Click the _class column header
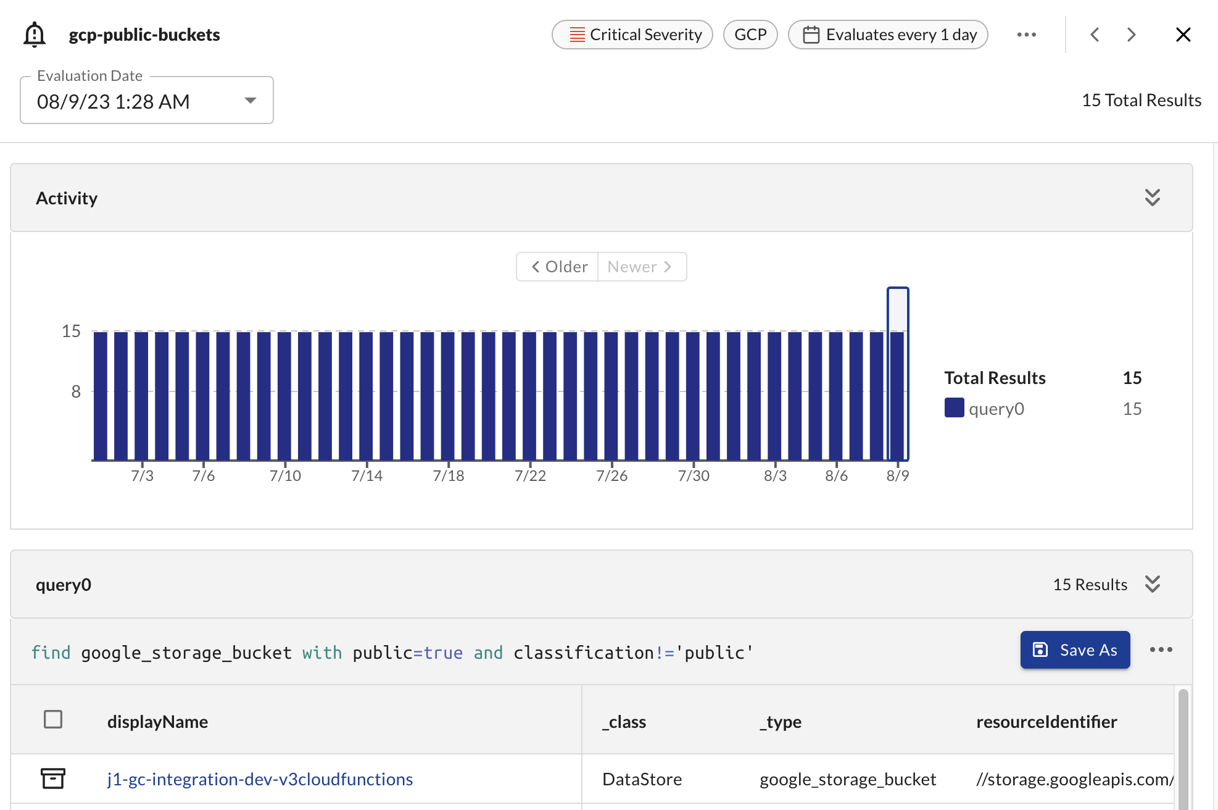 624,721
